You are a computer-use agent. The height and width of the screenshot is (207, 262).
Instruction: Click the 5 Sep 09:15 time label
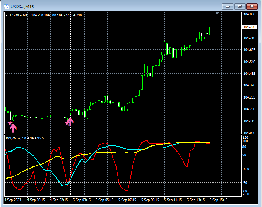click(150, 200)
